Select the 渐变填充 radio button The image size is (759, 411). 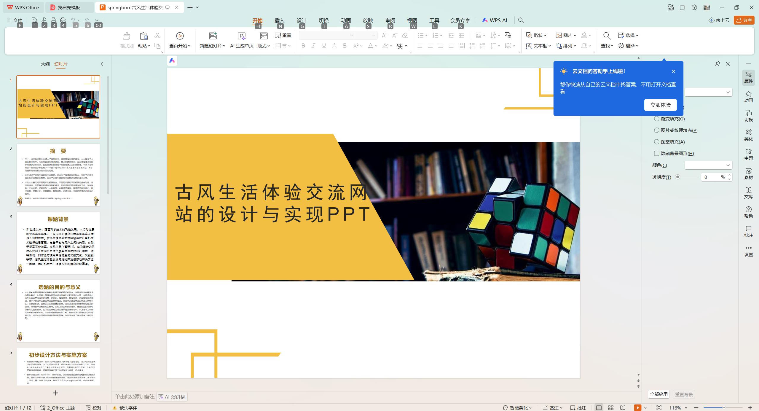[x=657, y=118]
